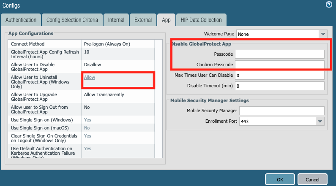Select Allow User to Upgrade GlobalProtect App label
This screenshot has height=186, width=336.
34,97
